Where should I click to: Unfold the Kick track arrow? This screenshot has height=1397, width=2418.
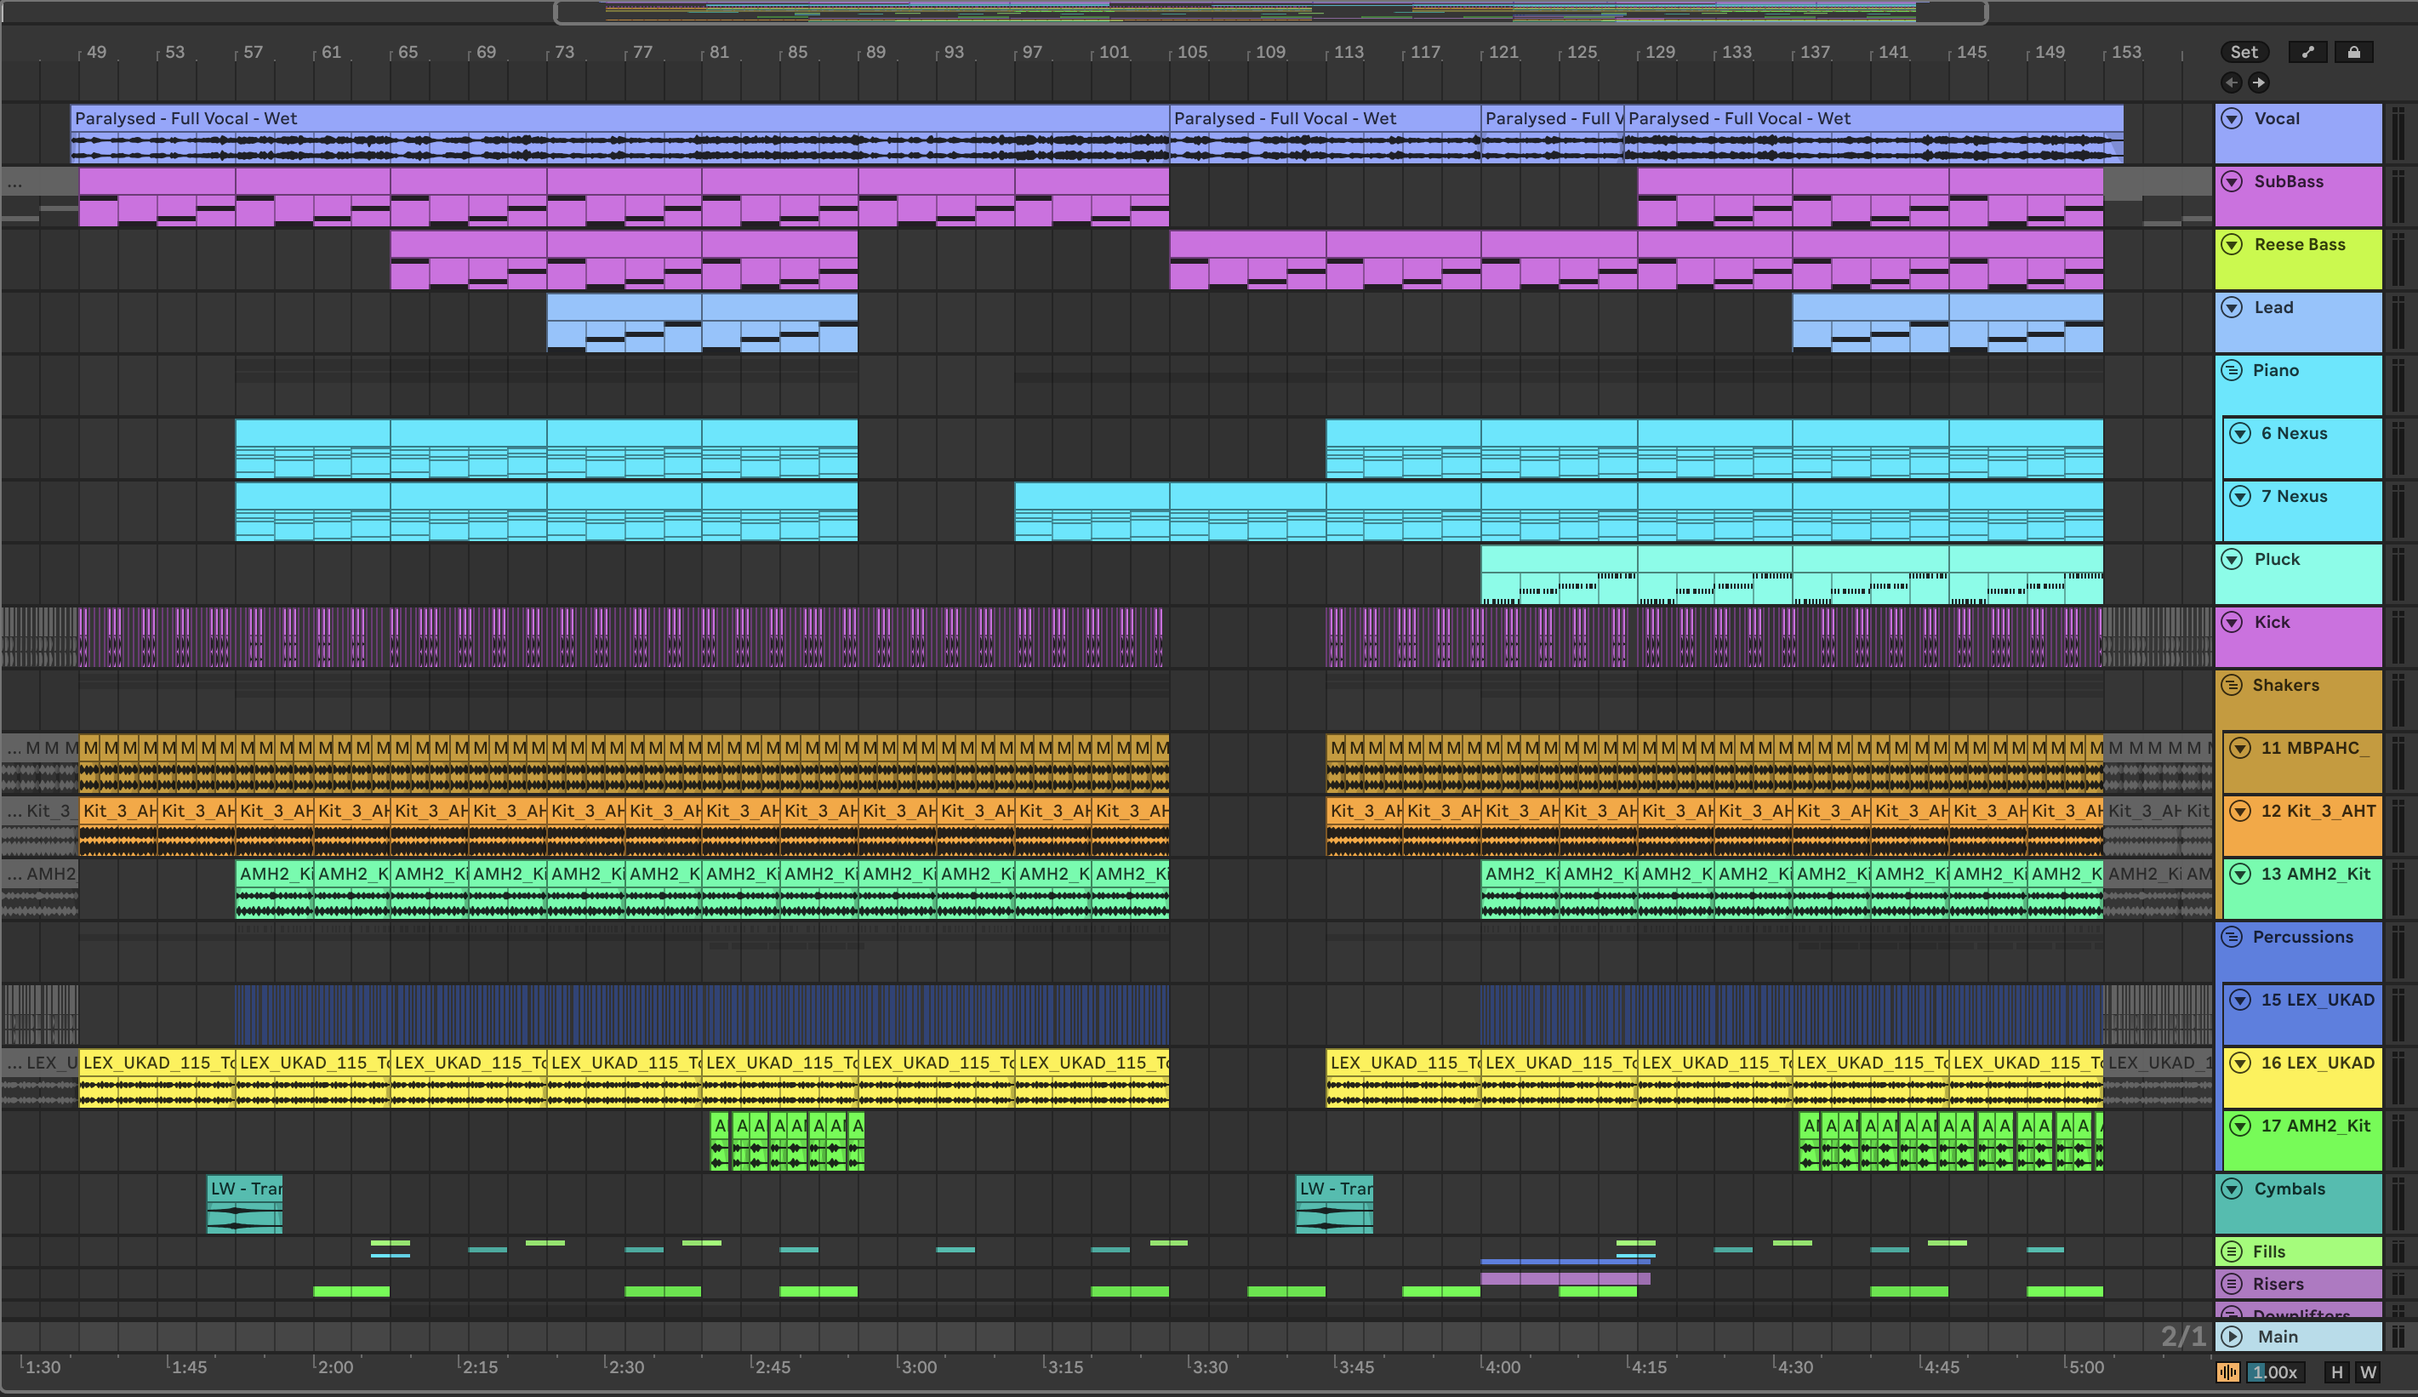coord(2232,622)
